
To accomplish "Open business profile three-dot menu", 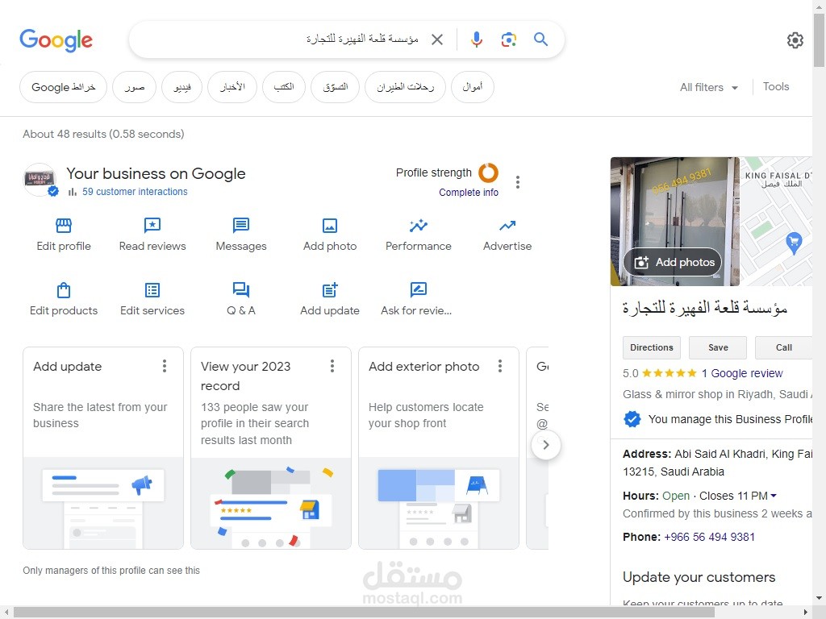I will coord(518,182).
